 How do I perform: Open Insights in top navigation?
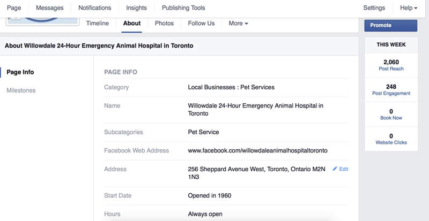point(136,8)
